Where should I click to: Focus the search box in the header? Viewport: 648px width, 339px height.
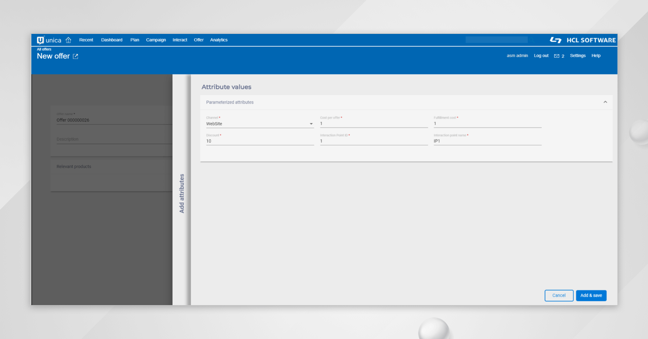[x=496, y=40]
